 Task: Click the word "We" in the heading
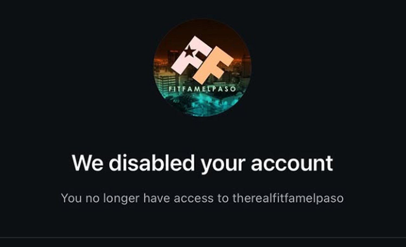(87, 163)
